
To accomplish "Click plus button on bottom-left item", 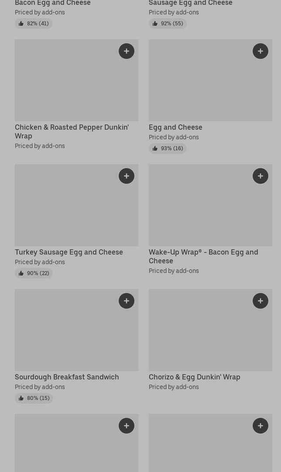I will click(127, 426).
